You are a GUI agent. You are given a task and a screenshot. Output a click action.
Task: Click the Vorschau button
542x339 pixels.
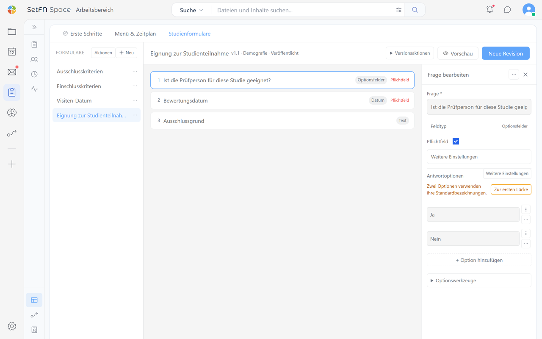click(458, 53)
